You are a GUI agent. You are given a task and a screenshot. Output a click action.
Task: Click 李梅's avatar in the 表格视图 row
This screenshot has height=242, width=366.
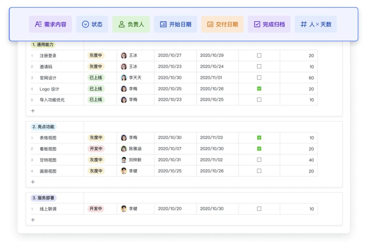pyautogui.click(x=124, y=138)
